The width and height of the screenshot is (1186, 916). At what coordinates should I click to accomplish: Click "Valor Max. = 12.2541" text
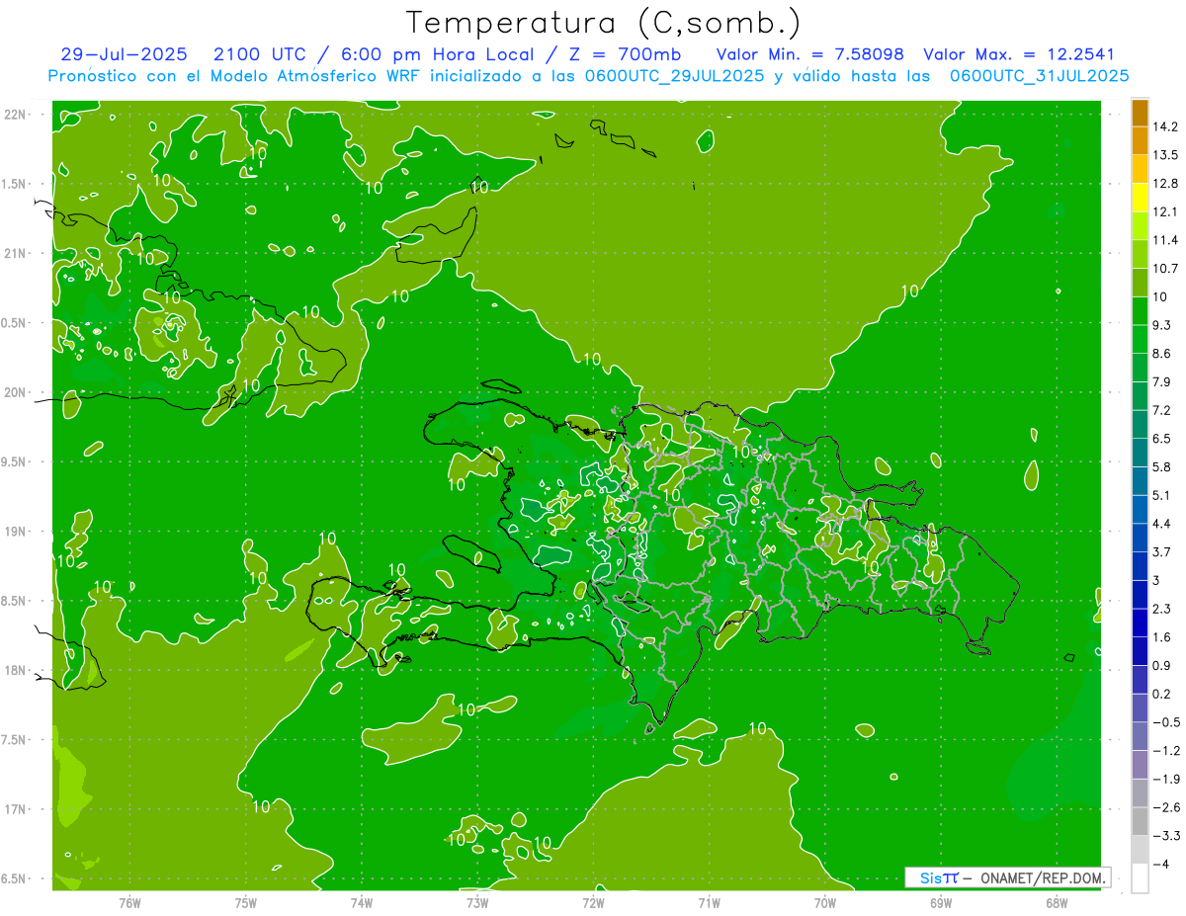(x=1018, y=54)
